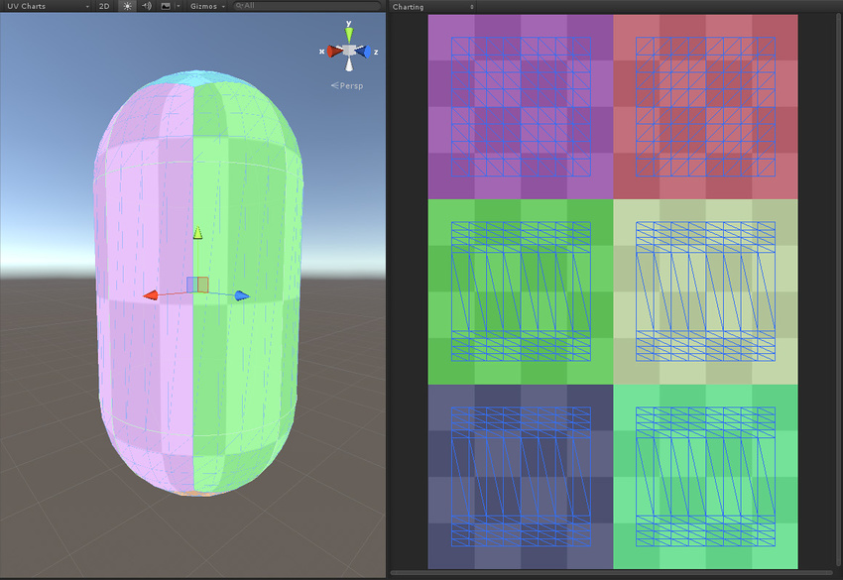Toggle the Persp projection label
843x580 pixels.
click(x=349, y=86)
